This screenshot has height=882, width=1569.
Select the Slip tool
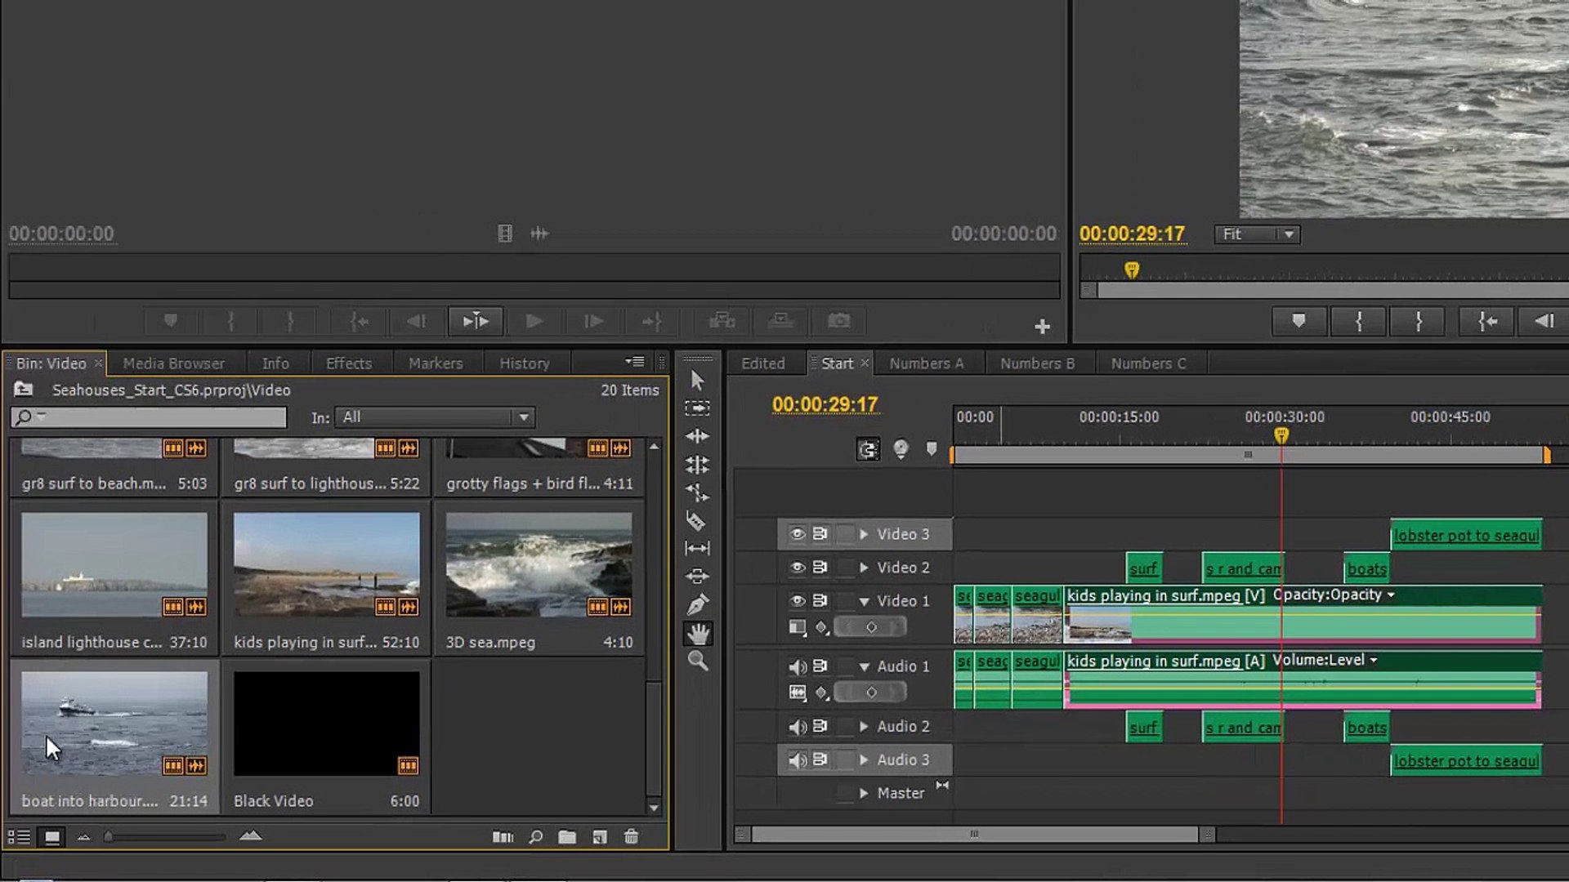pyautogui.click(x=697, y=548)
